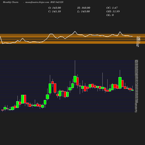Click the 'munafasutra.tbrjar.com' watermark text
145x145 pixels.
tap(37, 2)
